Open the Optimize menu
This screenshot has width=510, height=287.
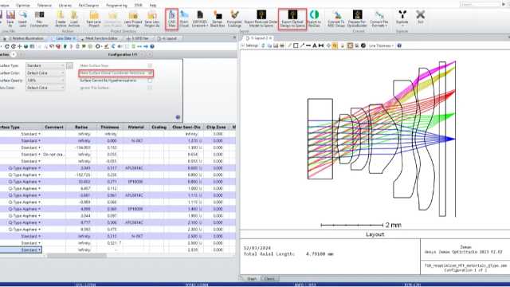pyautogui.click(x=23, y=6)
